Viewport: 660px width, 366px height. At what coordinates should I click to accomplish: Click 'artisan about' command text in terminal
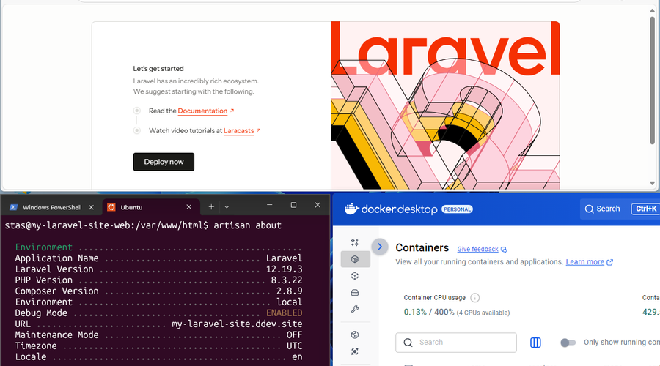pos(248,225)
